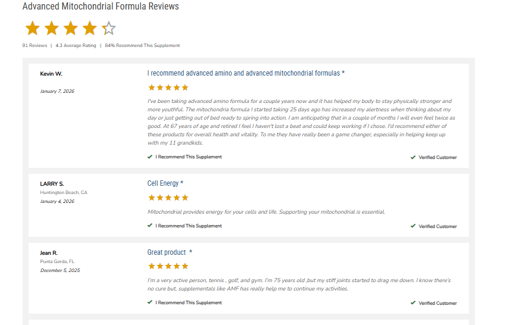Click the Cell Energy review title
Viewport: 516px width, 325px height.
pyautogui.click(x=165, y=183)
